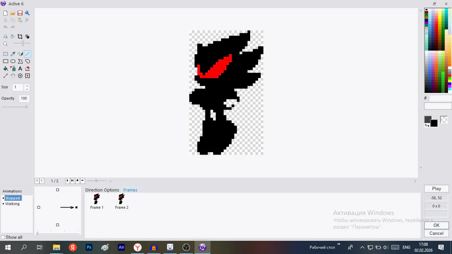This screenshot has width=452, height=254.
Task: Click the number of directions slider
Action: point(58,233)
